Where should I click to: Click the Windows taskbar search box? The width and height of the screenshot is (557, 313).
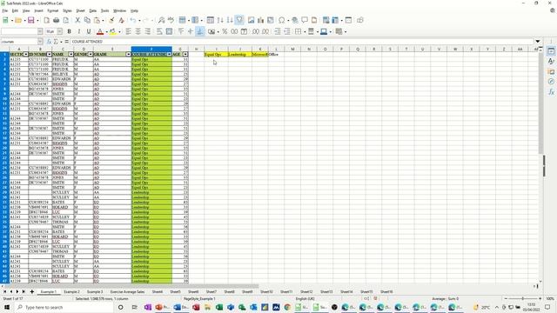pyautogui.click(x=63, y=307)
